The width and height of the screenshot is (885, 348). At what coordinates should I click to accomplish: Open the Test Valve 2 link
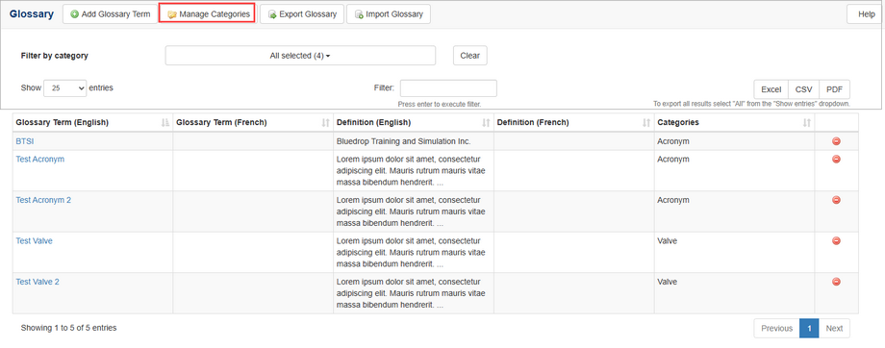pyautogui.click(x=38, y=282)
